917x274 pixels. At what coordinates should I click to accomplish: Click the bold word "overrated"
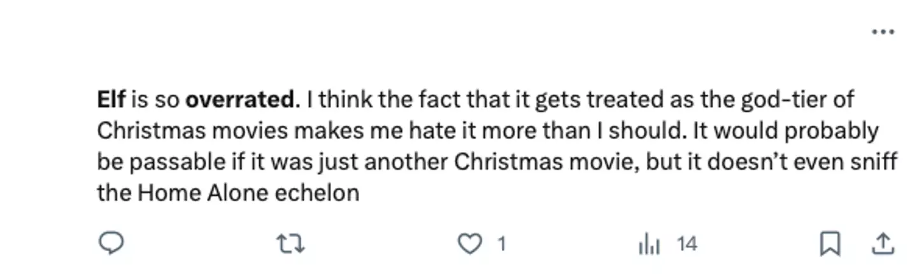click(240, 100)
